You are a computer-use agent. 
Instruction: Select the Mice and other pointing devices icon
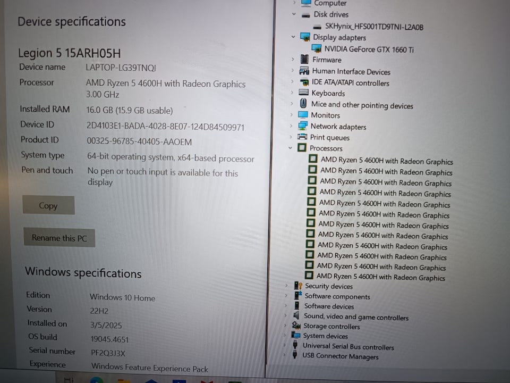303,104
